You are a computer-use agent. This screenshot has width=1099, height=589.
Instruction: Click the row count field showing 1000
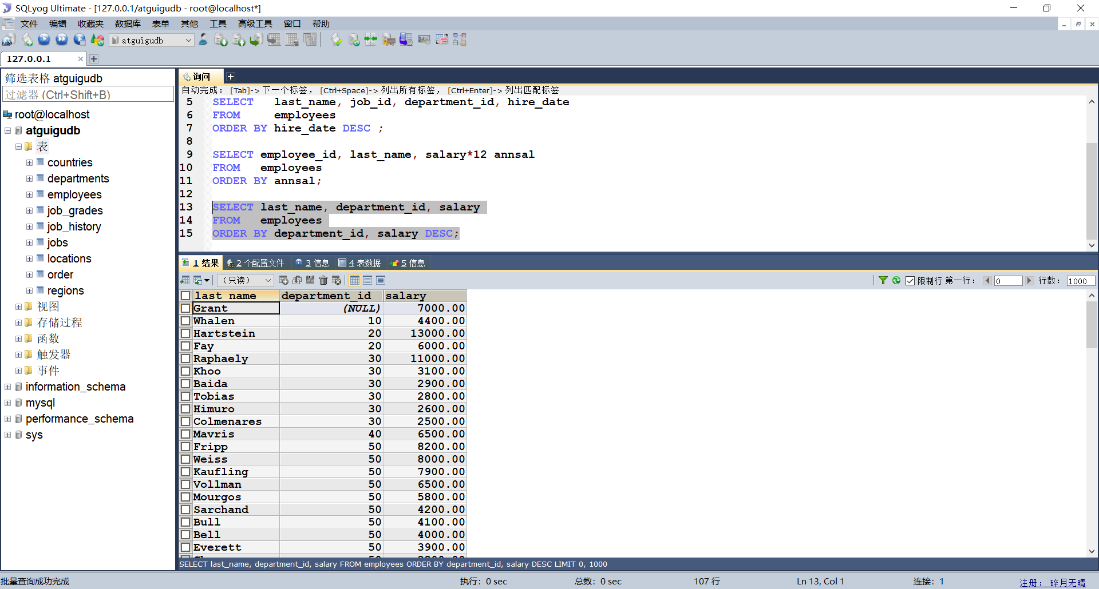coord(1081,281)
